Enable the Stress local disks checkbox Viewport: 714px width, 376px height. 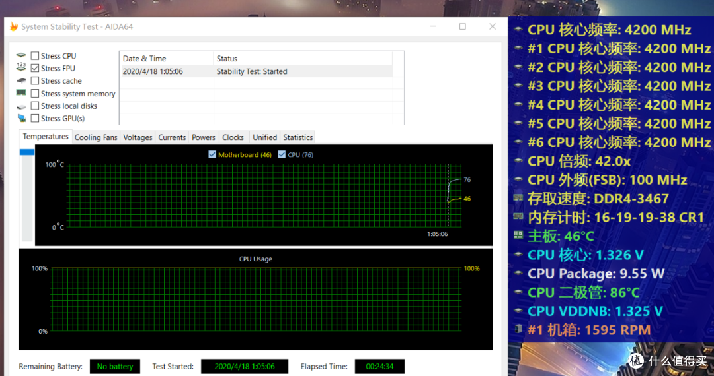click(34, 106)
